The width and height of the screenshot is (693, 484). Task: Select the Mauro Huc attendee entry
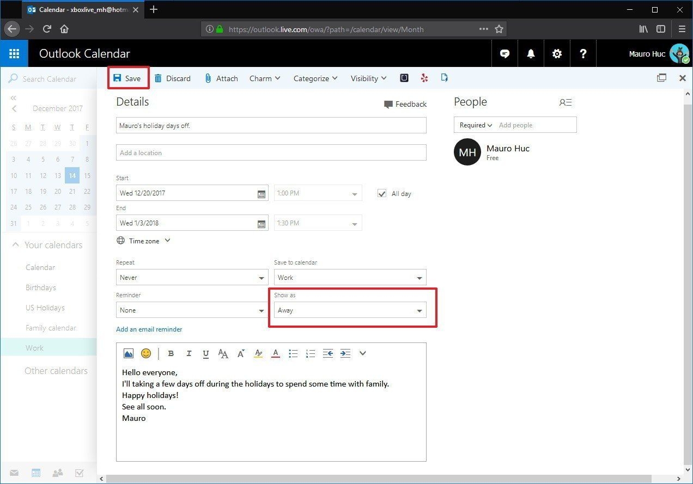tap(492, 152)
